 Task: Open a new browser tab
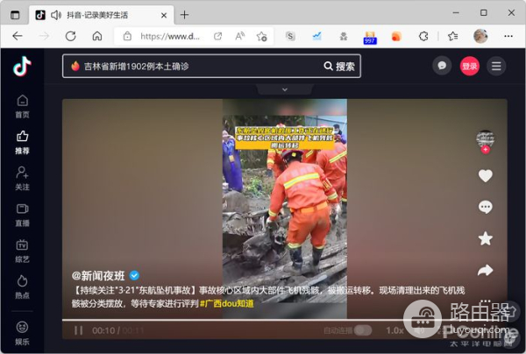[x=184, y=15]
